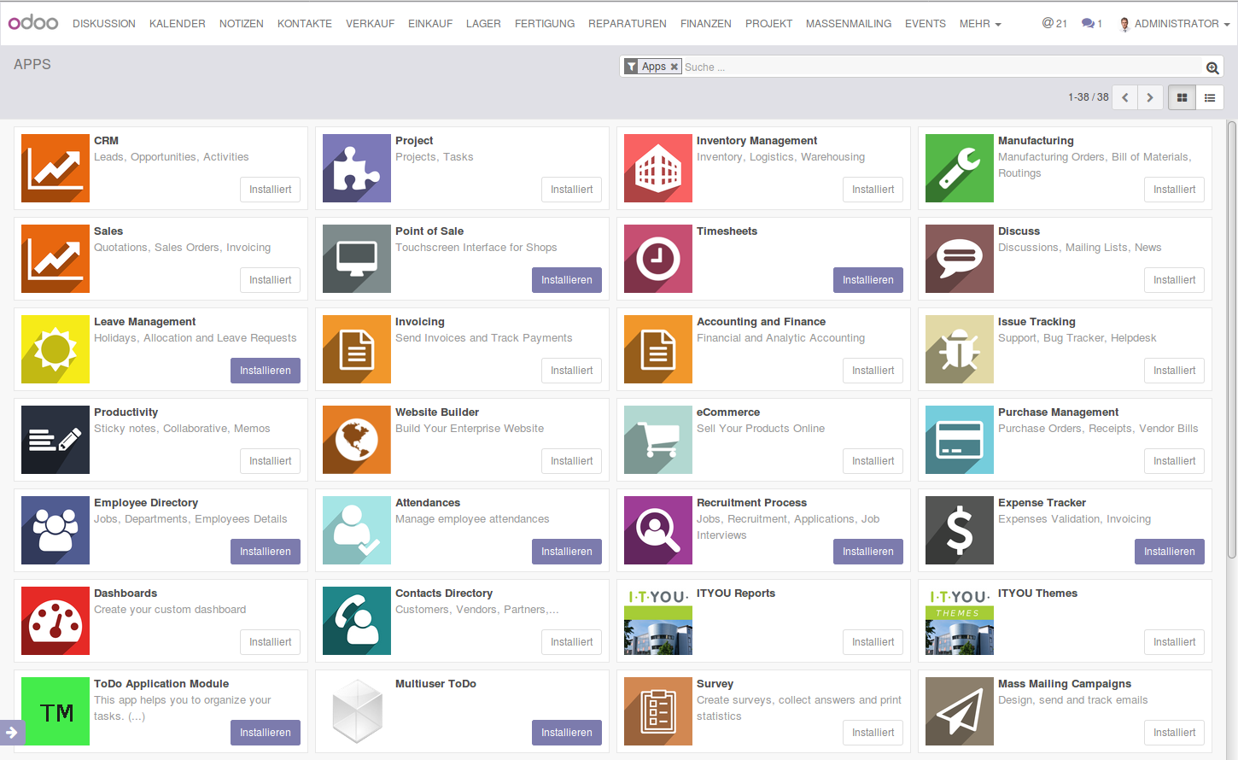Open the CRM app icon
Screen dimensions: 1238x760
[55, 168]
